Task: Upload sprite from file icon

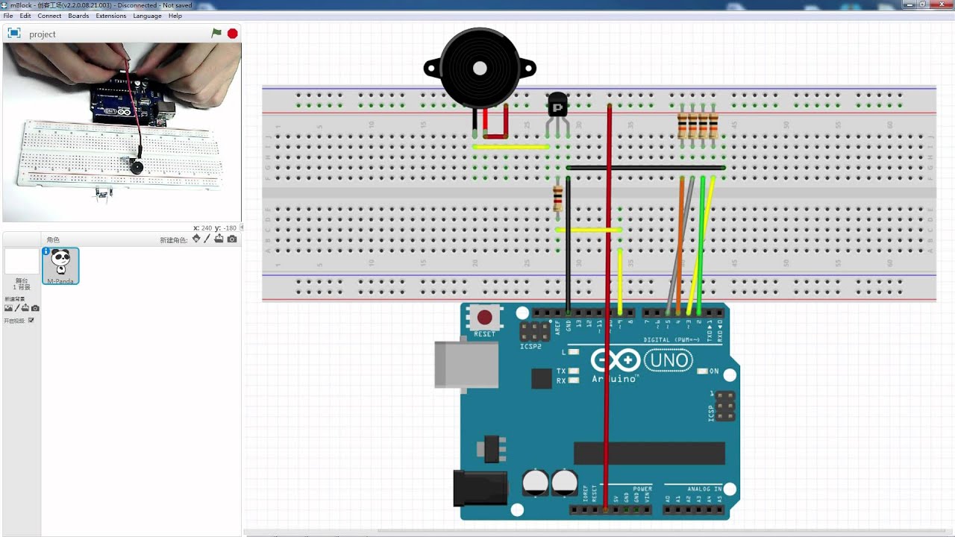Action: coord(219,239)
